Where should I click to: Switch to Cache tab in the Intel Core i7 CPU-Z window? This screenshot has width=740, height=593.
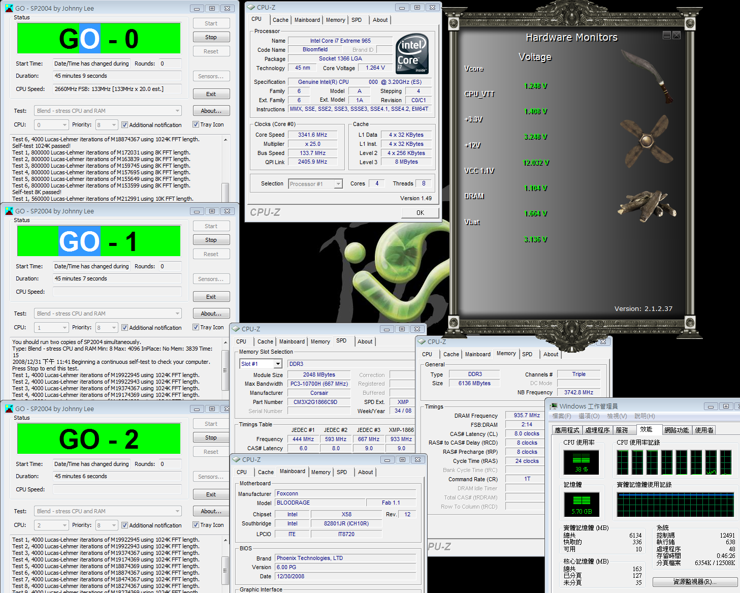pyautogui.click(x=280, y=20)
